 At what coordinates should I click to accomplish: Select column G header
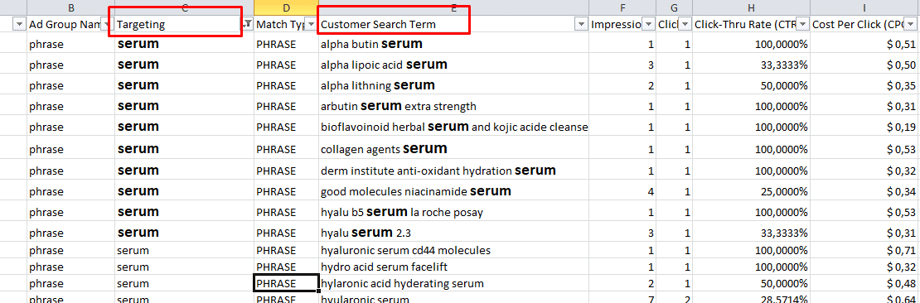click(x=674, y=7)
